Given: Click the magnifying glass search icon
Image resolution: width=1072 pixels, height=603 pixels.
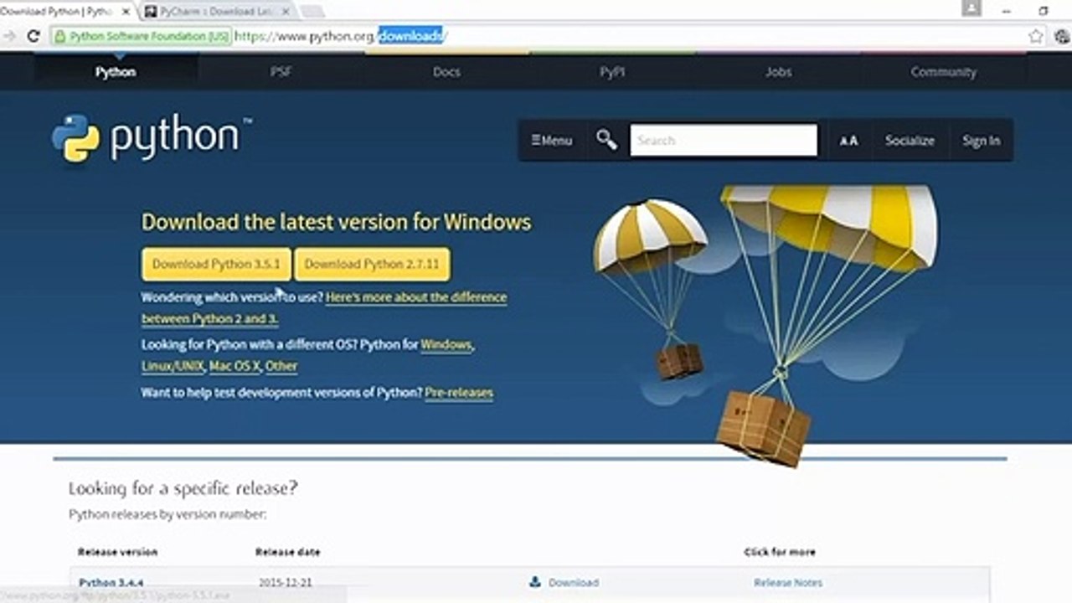Looking at the screenshot, I should tap(606, 140).
